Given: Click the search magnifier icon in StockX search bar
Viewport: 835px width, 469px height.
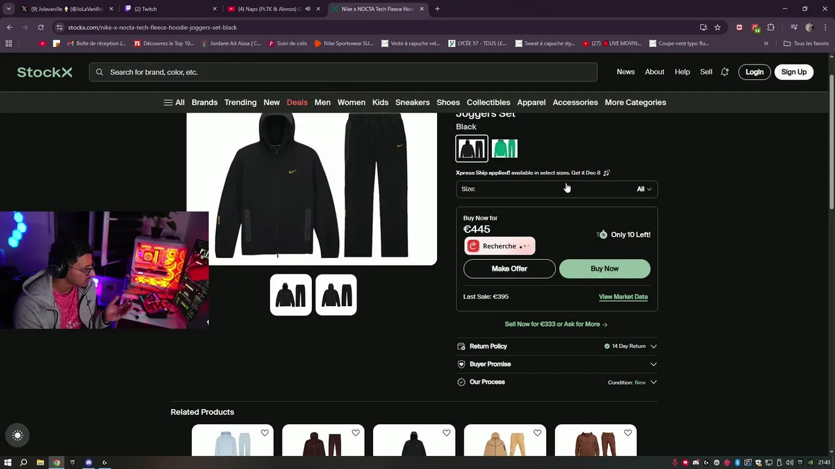Looking at the screenshot, I should coord(99,72).
